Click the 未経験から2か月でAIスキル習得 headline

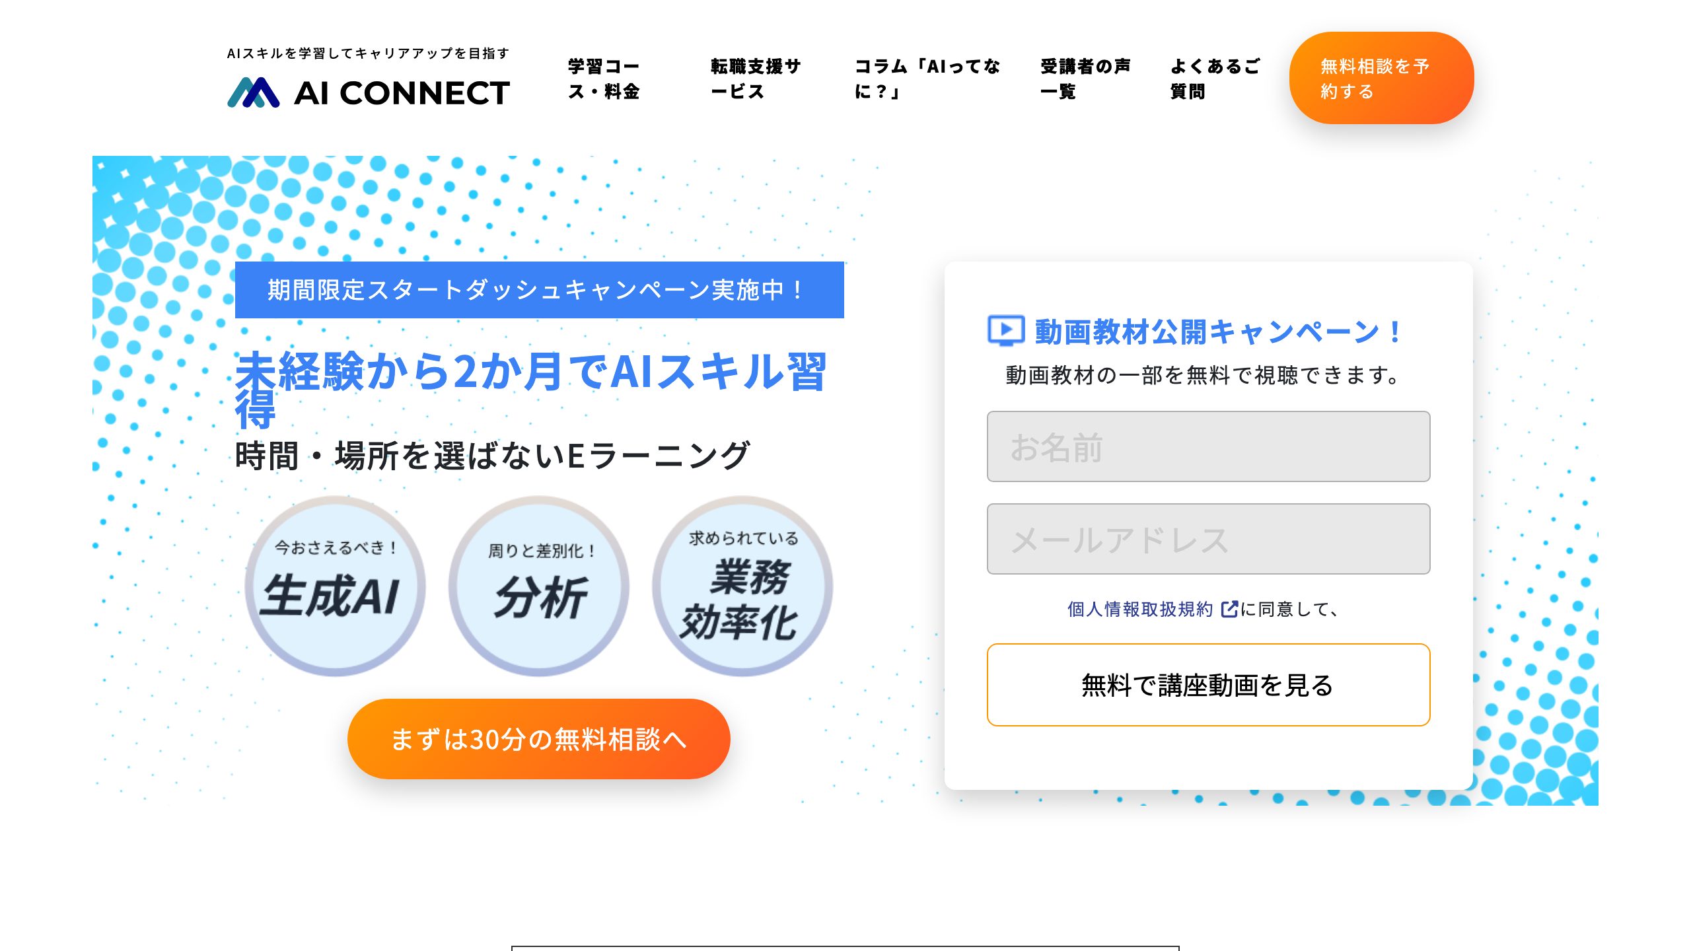tap(531, 390)
